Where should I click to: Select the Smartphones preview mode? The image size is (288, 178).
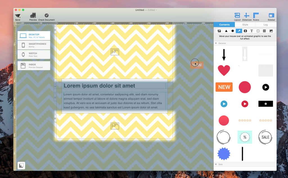(34, 45)
